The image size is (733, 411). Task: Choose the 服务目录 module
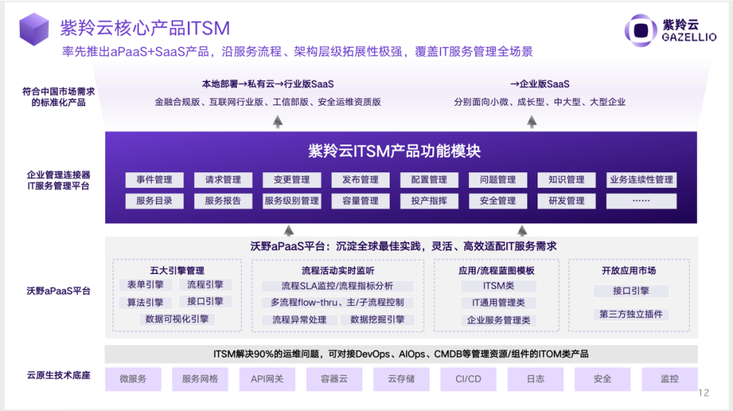point(154,201)
